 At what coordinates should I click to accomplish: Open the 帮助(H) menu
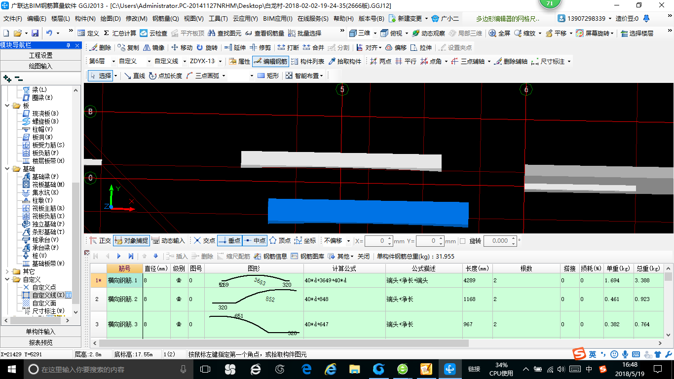[x=343, y=19]
